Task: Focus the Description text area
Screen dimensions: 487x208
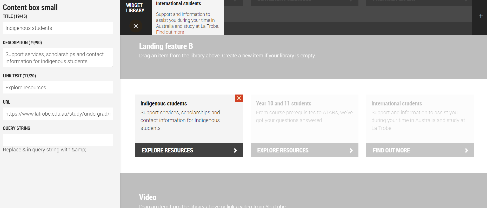Action: pyautogui.click(x=58, y=58)
